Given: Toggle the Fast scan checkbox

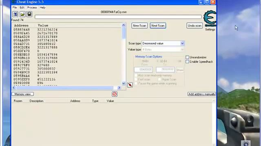Looking at the screenshot, I should [x=136, y=79].
